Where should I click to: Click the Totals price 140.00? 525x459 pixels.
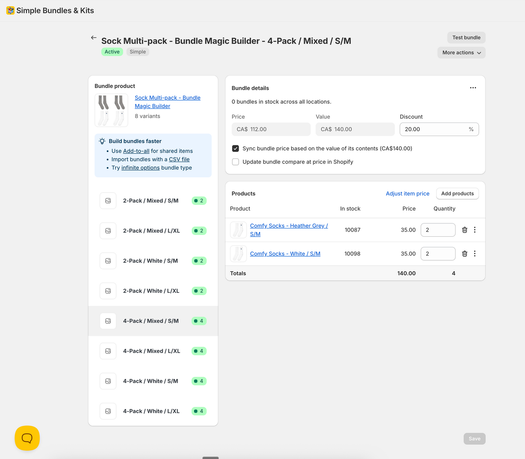tap(406, 273)
